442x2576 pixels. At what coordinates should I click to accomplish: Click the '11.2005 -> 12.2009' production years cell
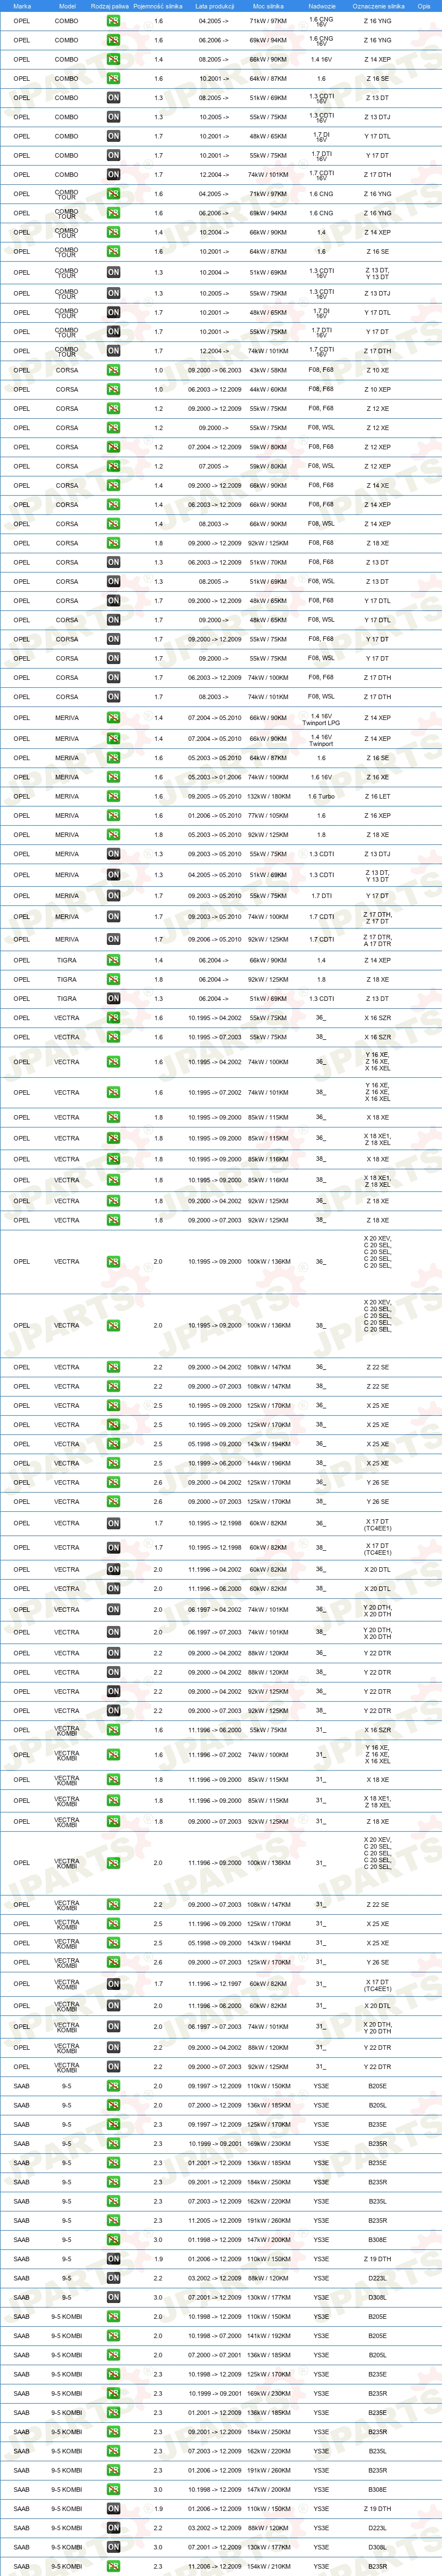pyautogui.click(x=215, y=2220)
